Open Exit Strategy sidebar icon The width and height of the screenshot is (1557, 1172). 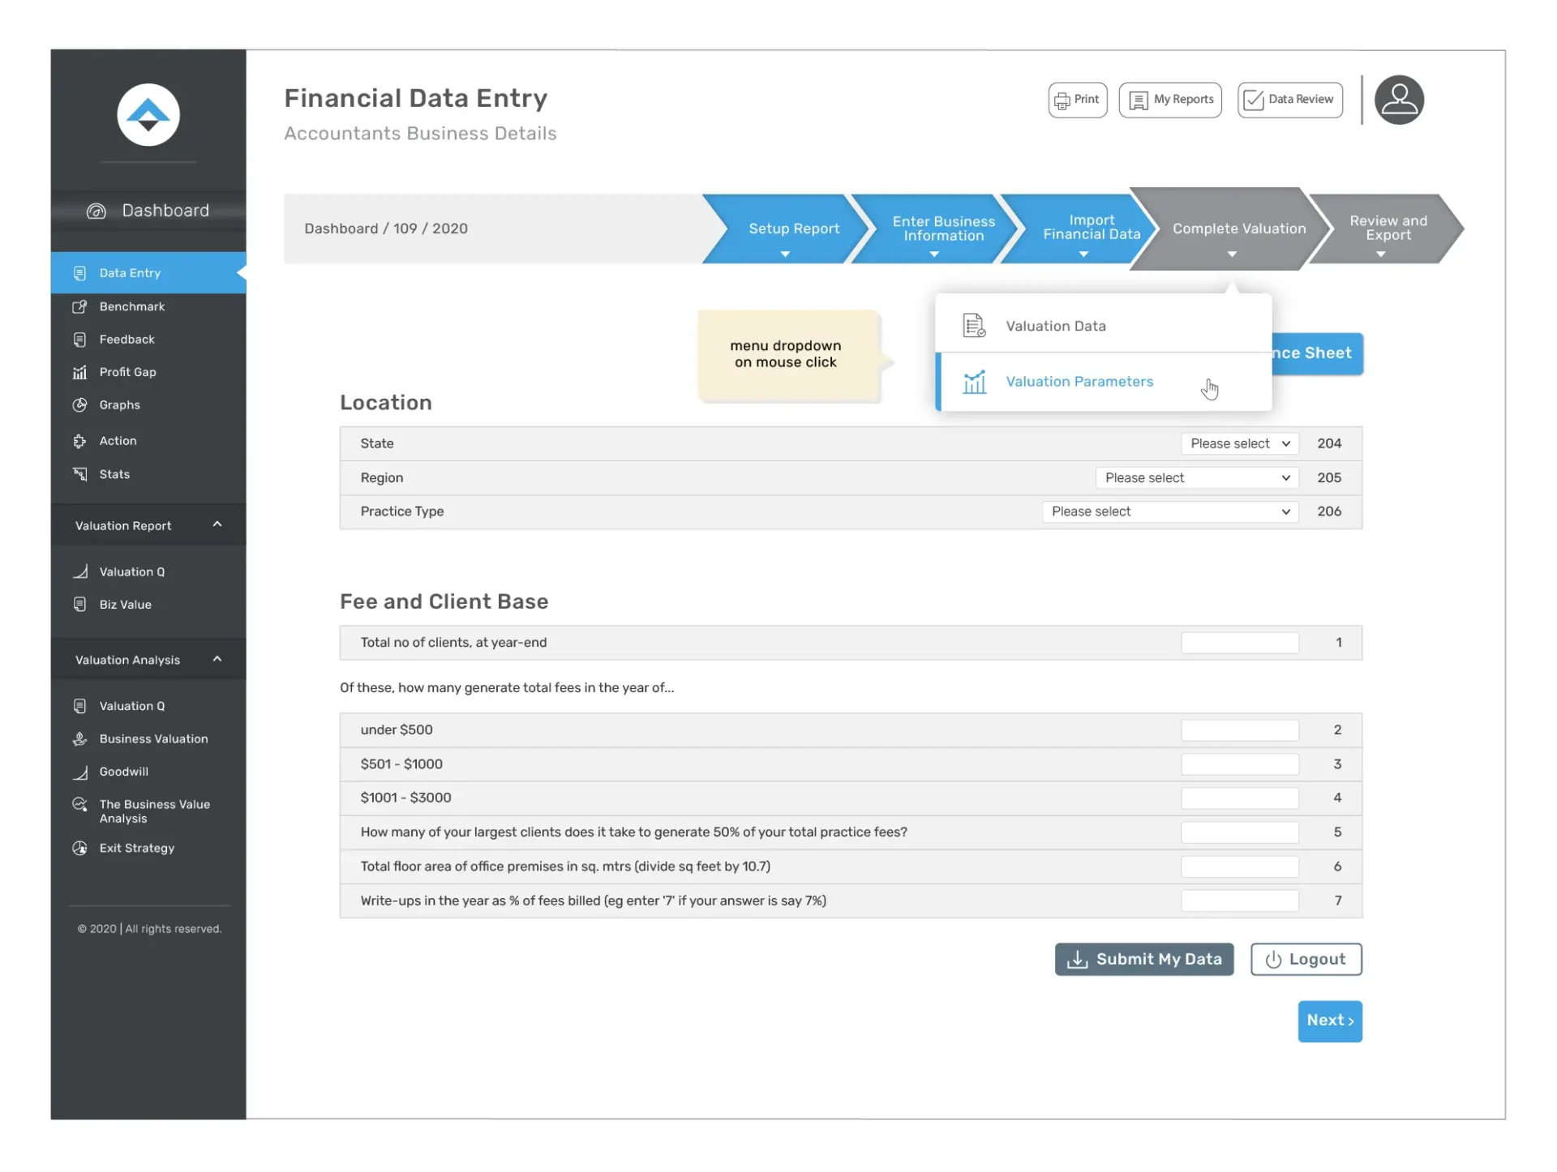[x=79, y=848]
